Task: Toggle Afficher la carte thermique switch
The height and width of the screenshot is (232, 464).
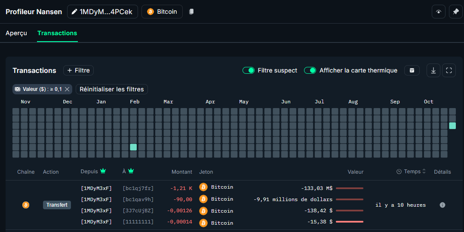Action: 310,70
